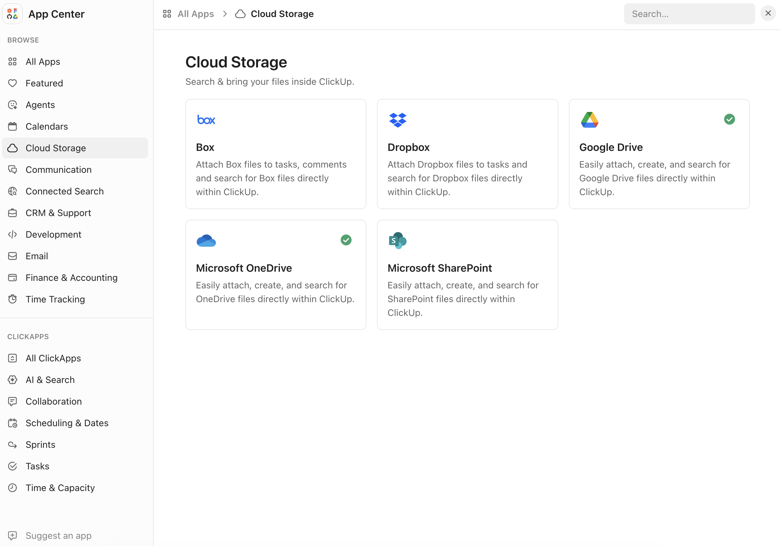Click the Box app logo
The width and height of the screenshot is (780, 546).
point(206,119)
